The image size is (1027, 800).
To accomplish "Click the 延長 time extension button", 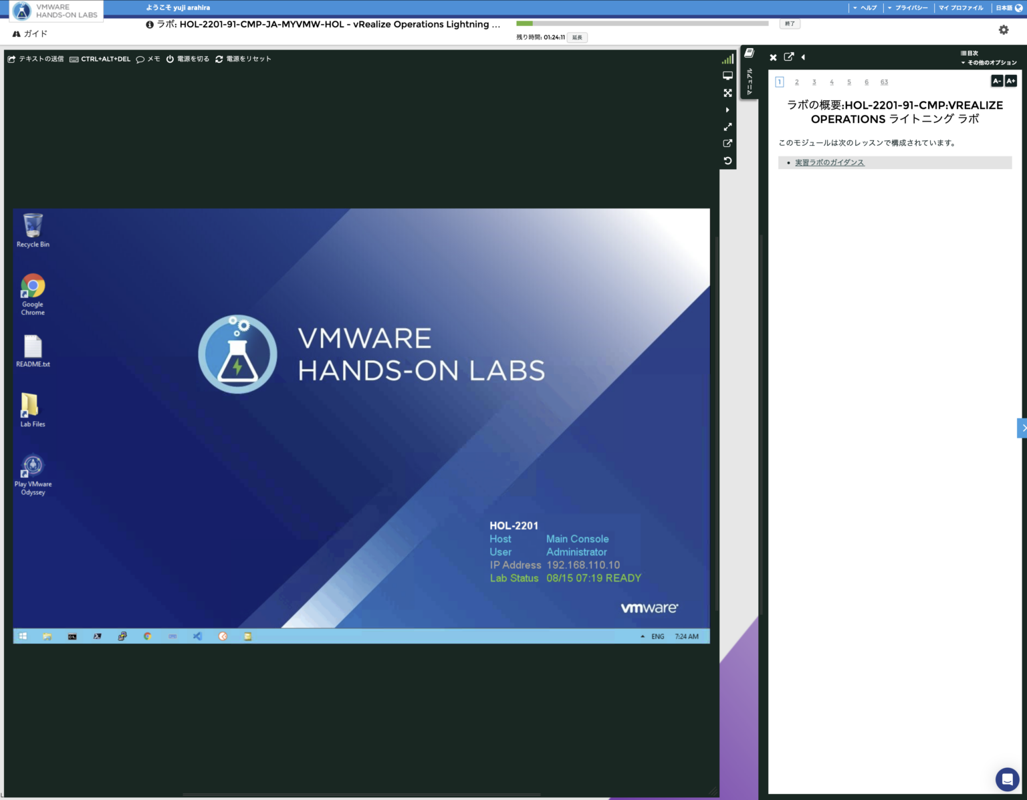I will coord(576,37).
